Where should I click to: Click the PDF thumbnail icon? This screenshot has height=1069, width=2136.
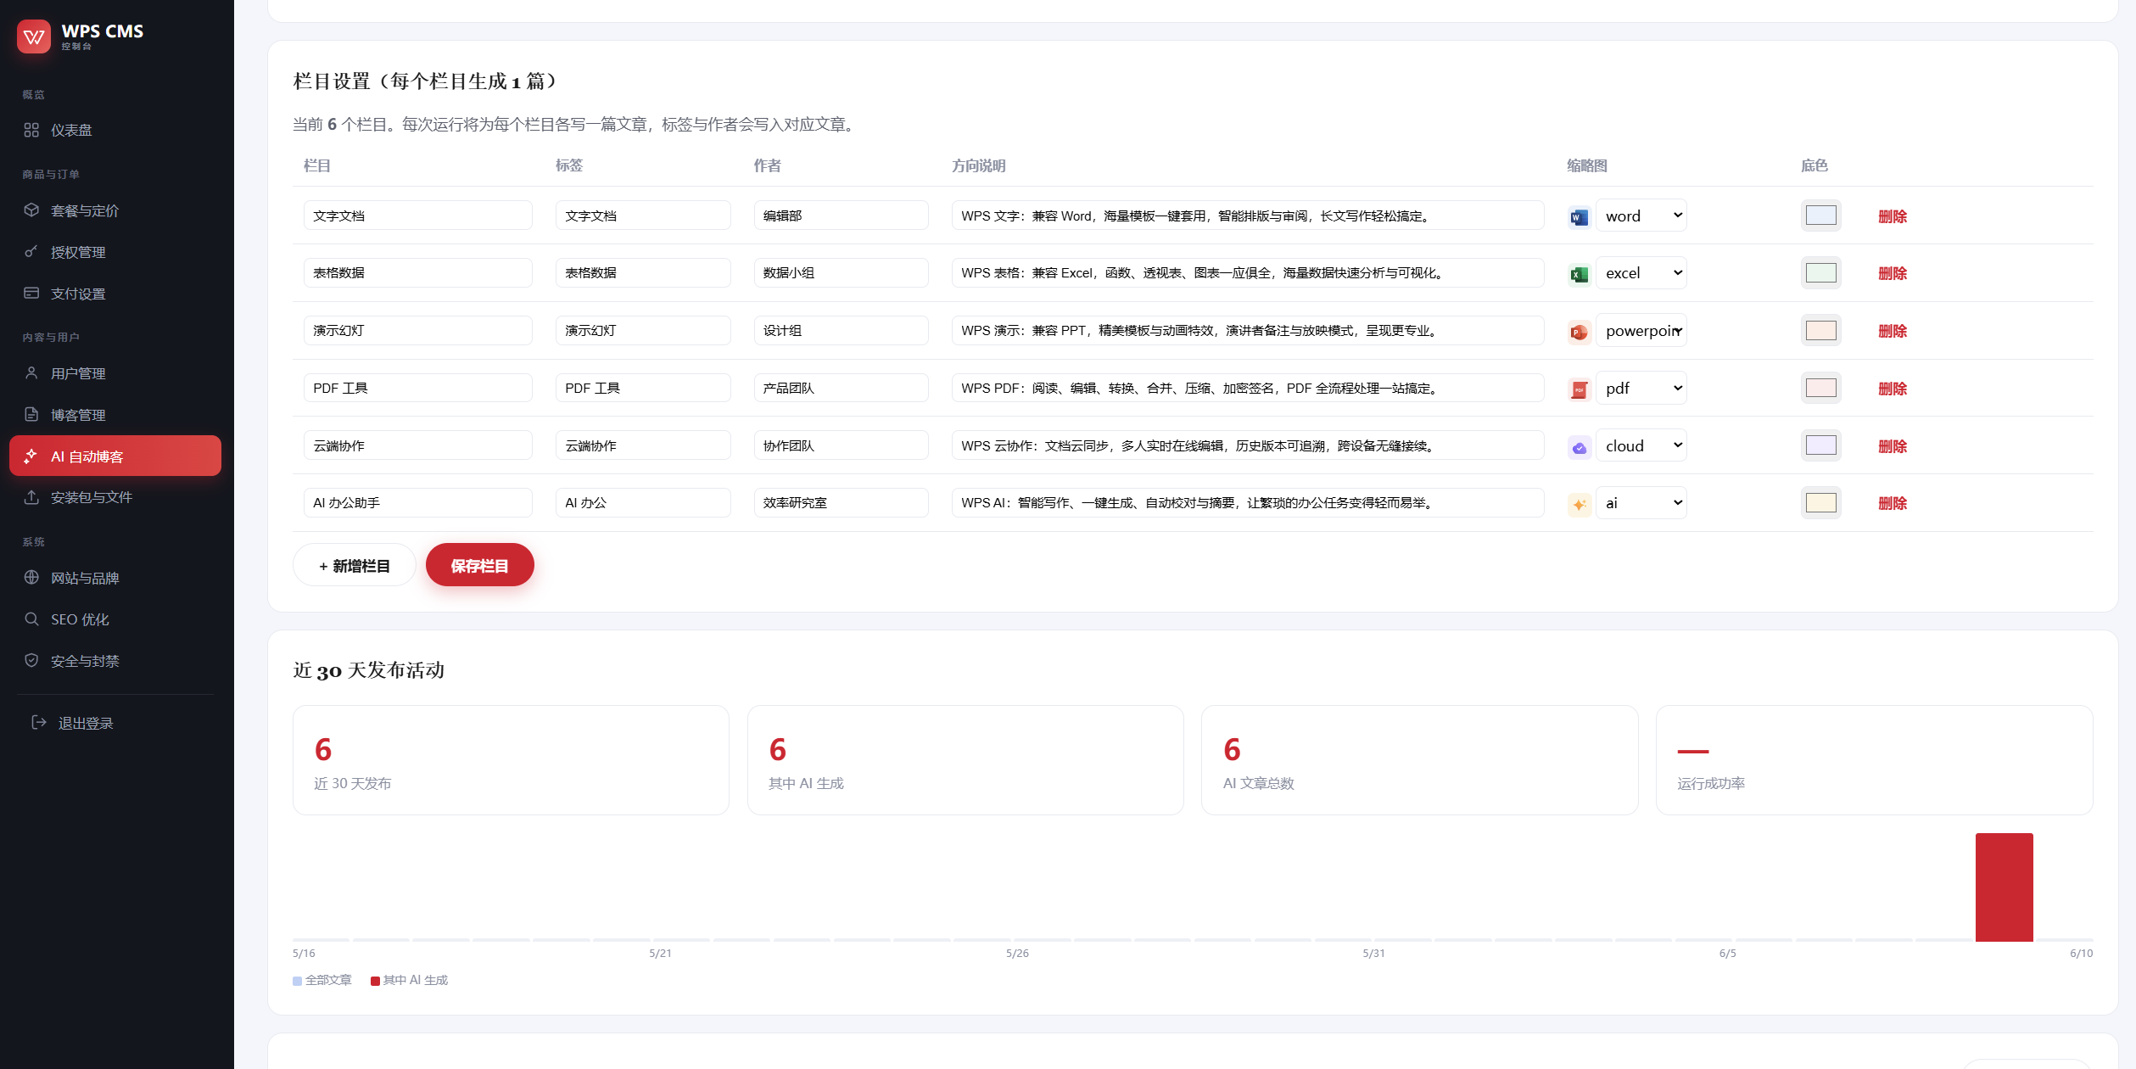point(1579,389)
